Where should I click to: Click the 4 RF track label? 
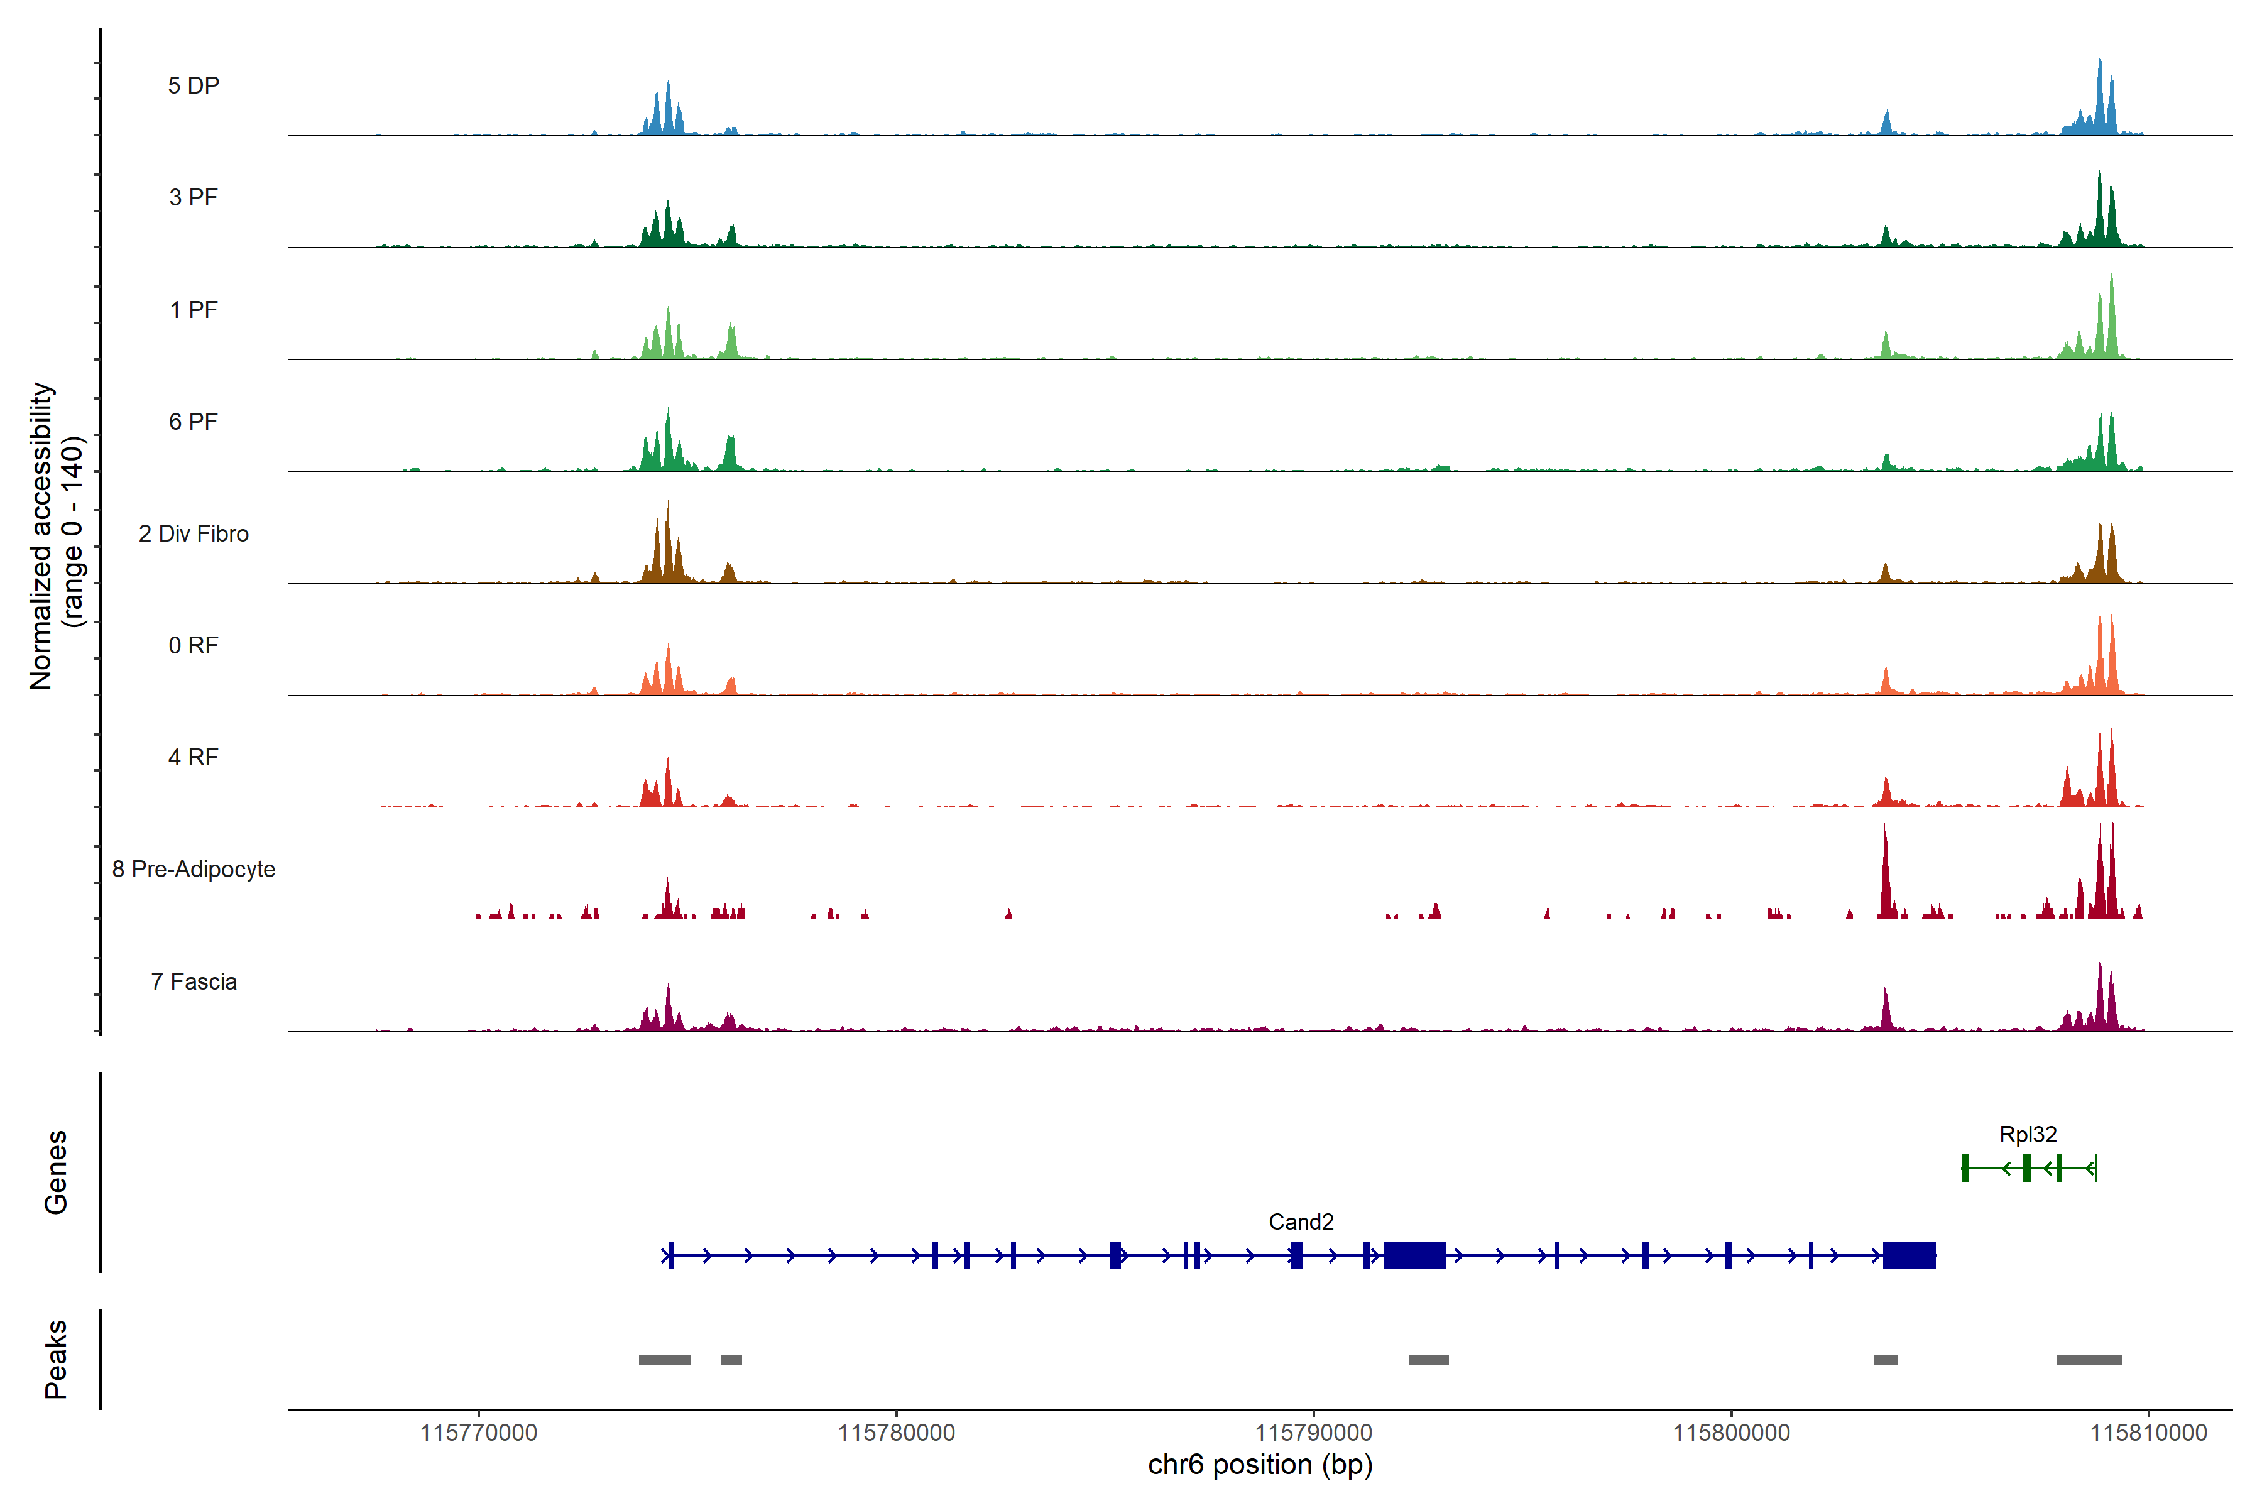[x=194, y=757]
